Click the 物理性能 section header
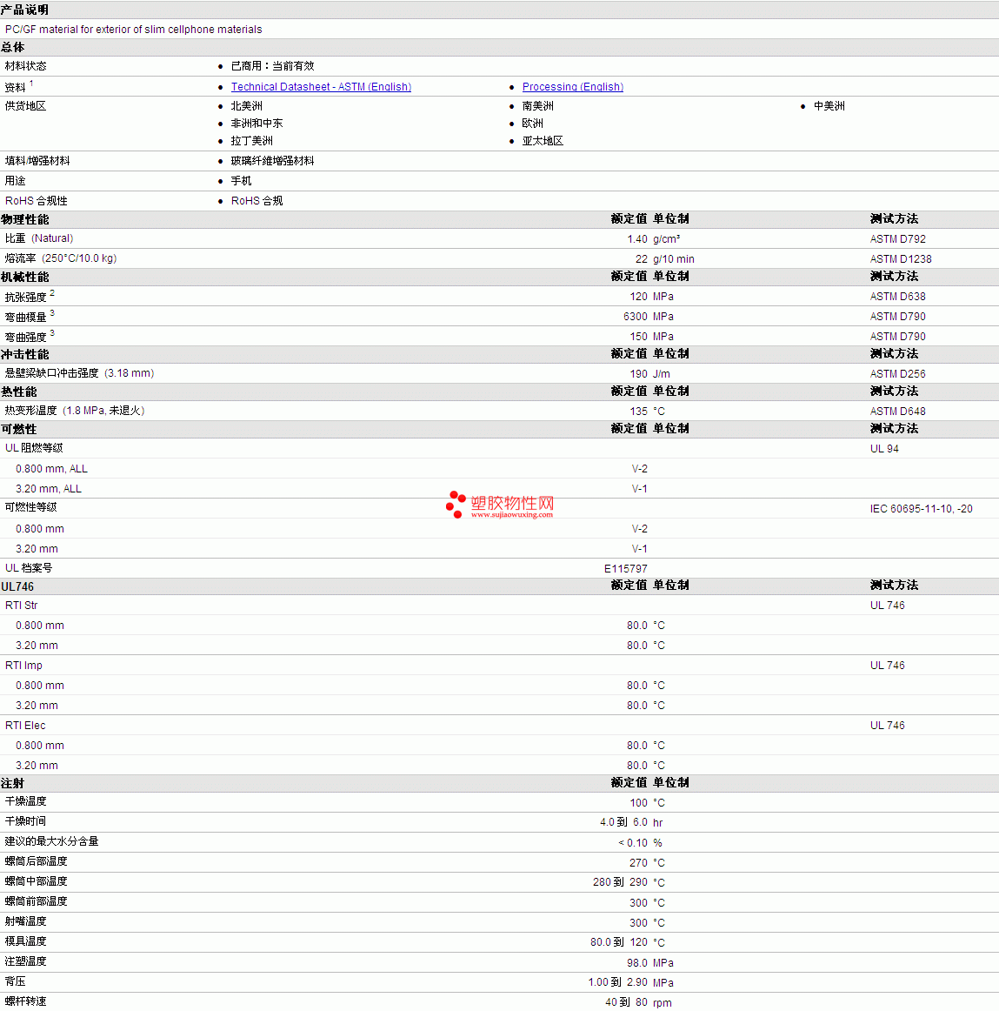Screen dimensions: 999x1011 (x=25, y=219)
